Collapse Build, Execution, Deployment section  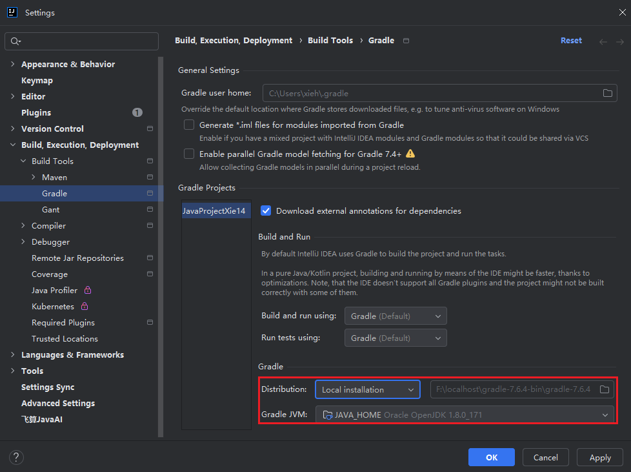12,145
